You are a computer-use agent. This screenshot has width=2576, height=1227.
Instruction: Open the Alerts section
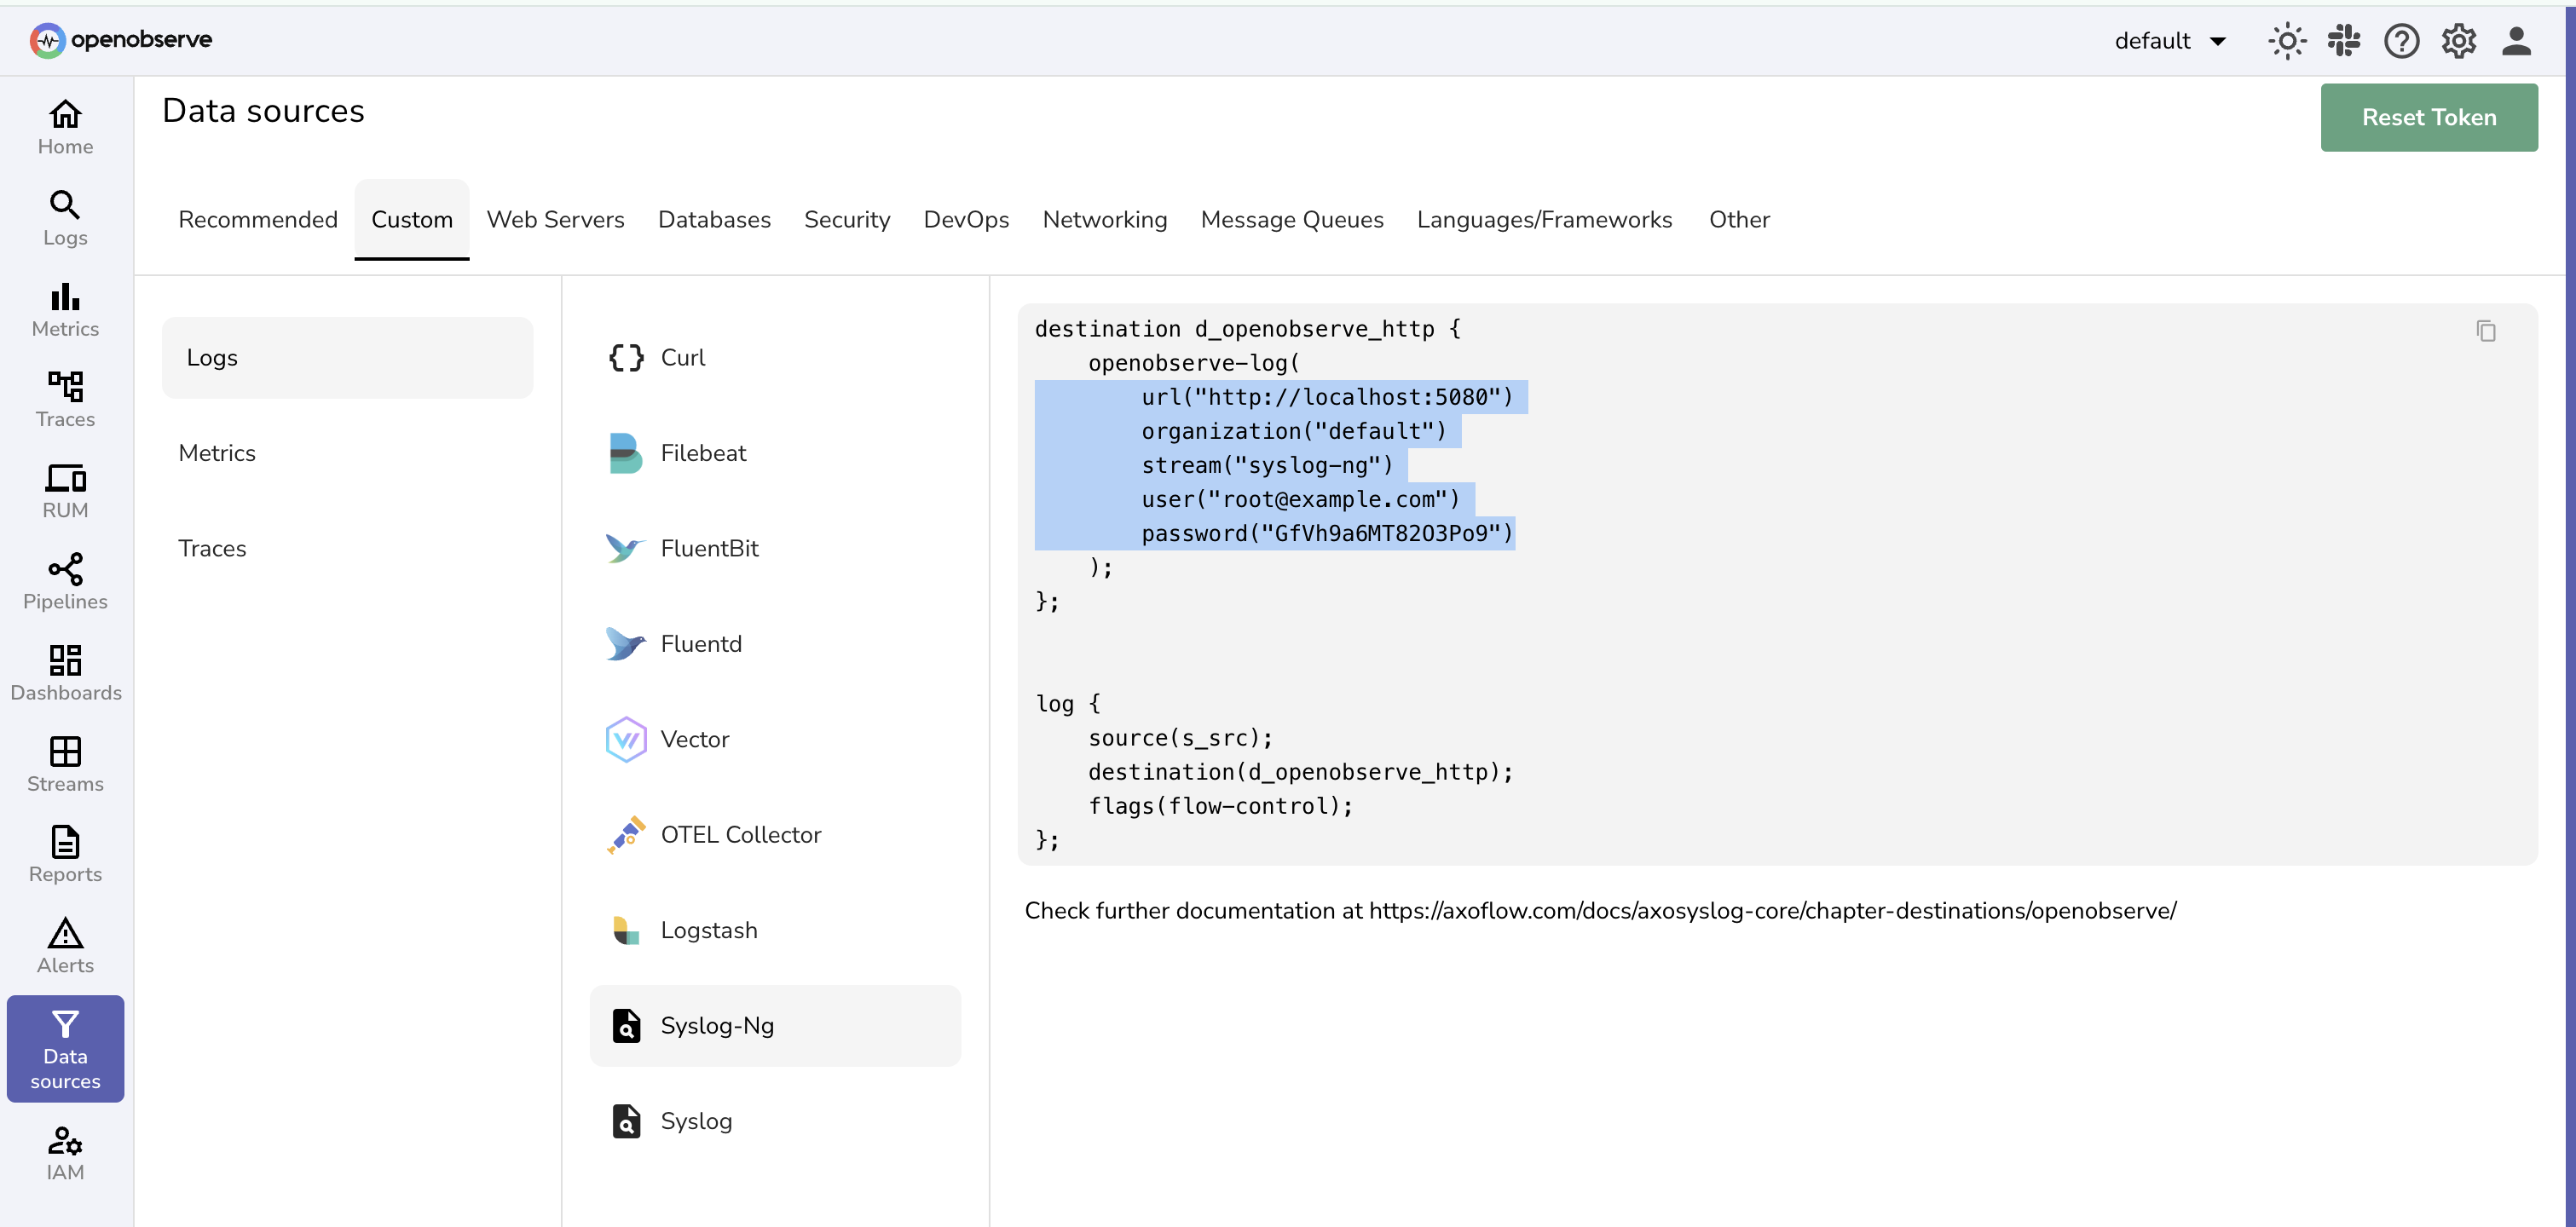coord(64,945)
